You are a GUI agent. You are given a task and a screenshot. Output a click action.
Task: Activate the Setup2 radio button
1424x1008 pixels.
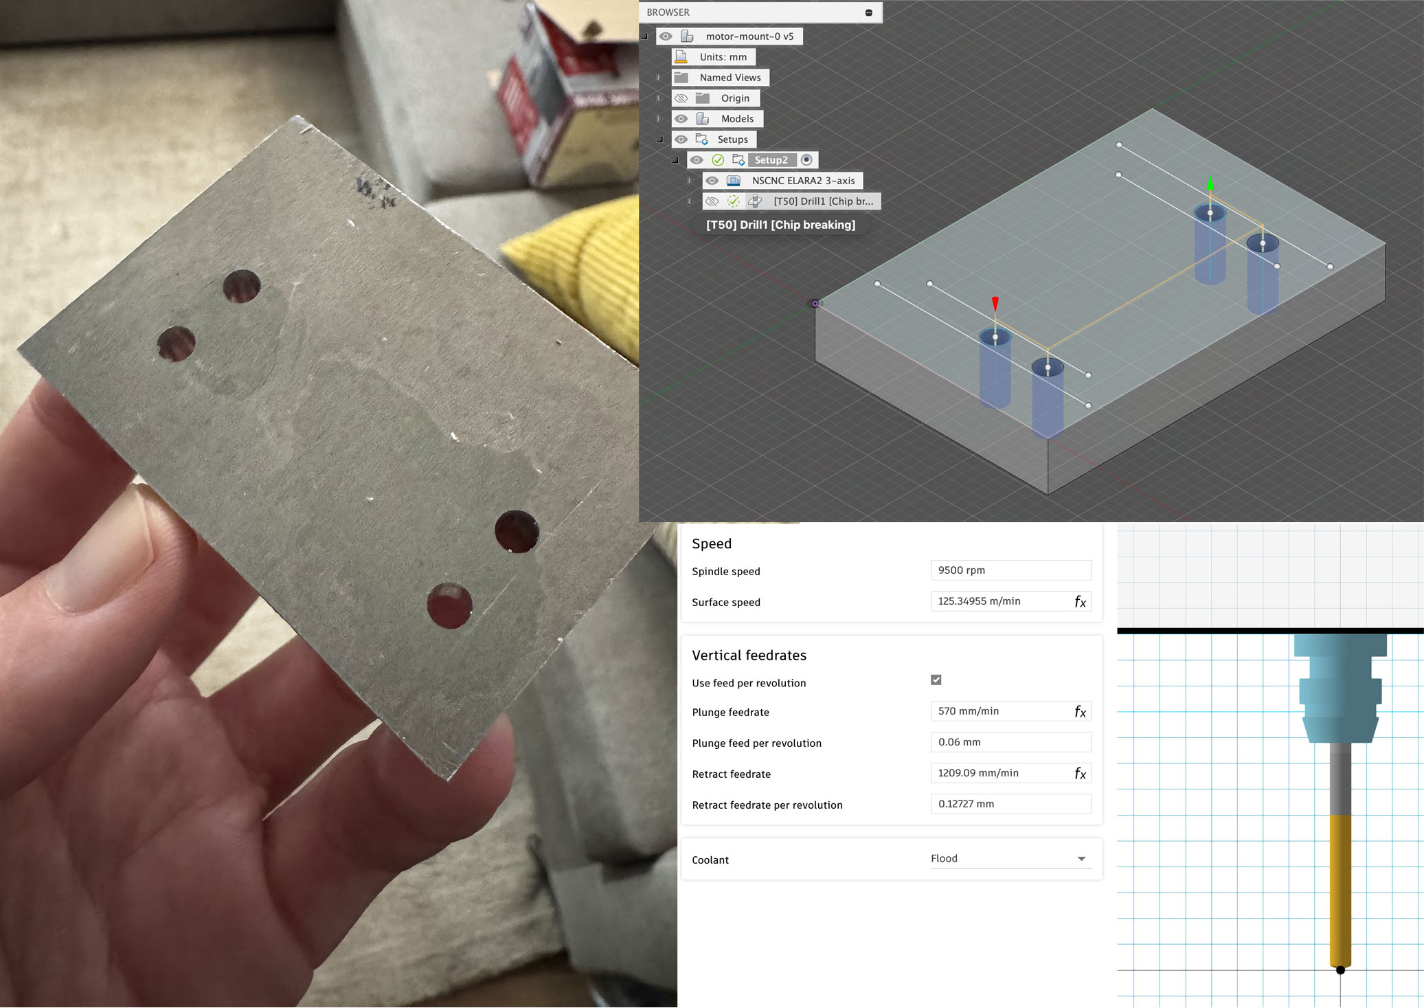[x=806, y=160]
